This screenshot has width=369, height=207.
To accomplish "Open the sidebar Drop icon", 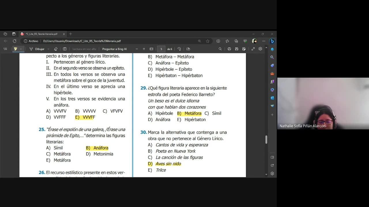I will [x=272, y=106].
